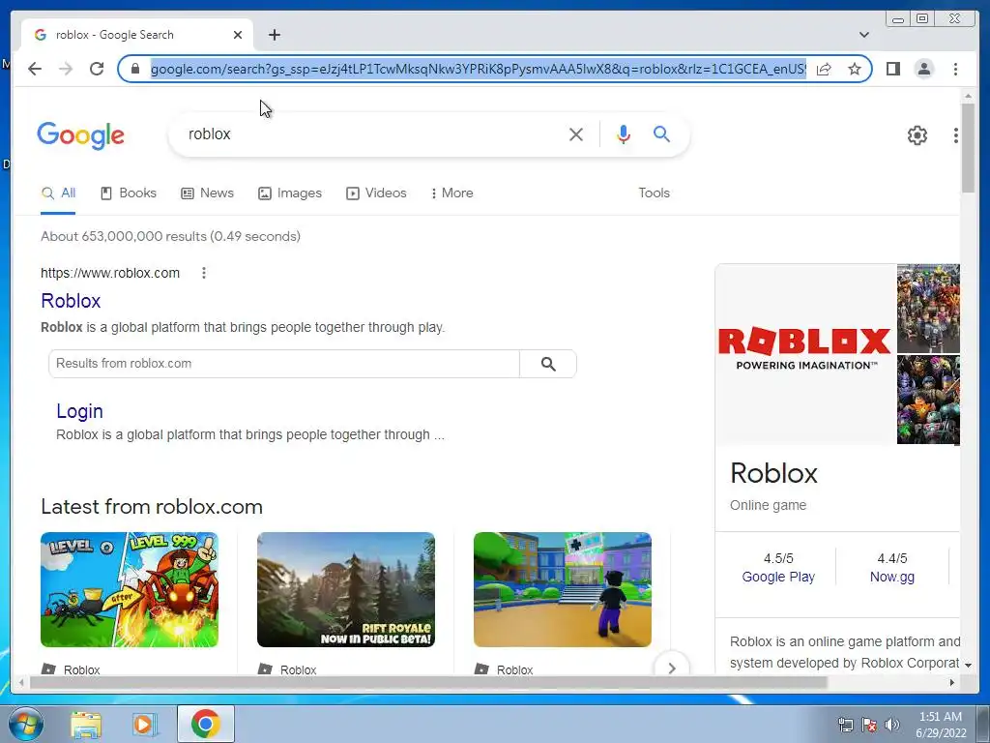Open the Google Play rating link
The image size is (990, 743).
pos(778,577)
